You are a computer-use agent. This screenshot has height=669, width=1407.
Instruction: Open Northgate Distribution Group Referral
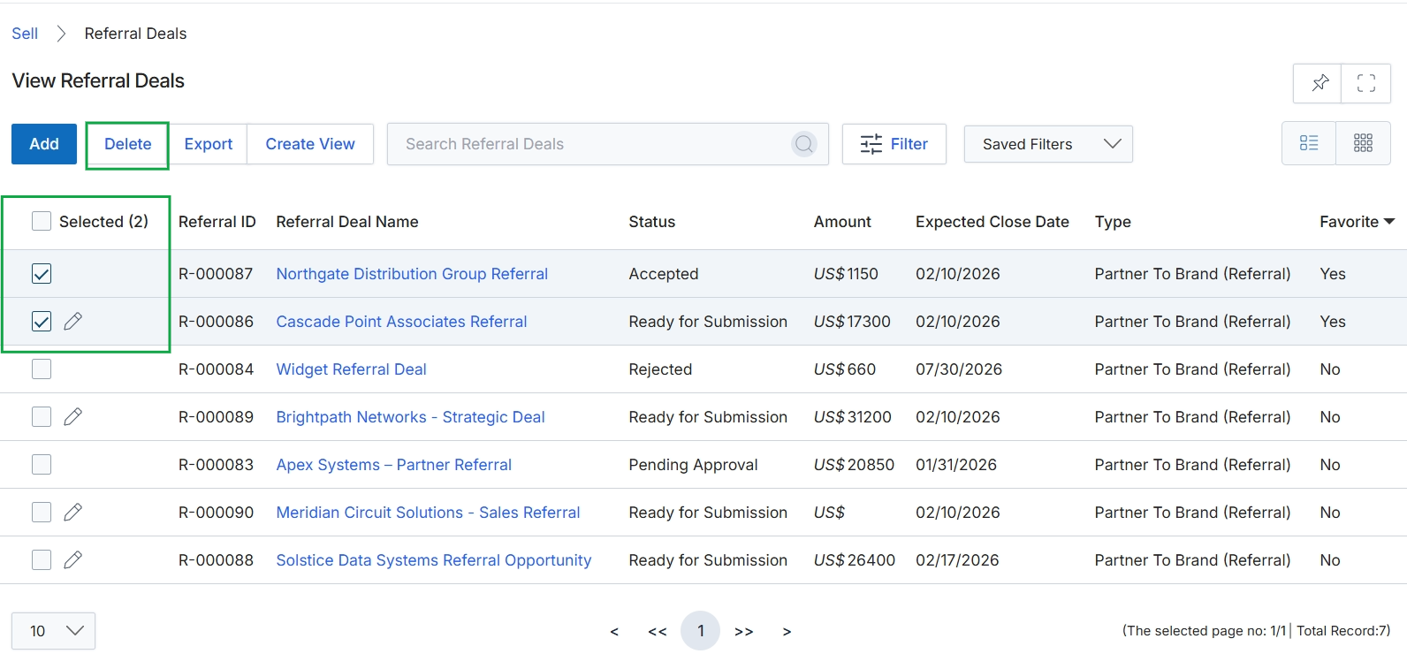coord(412,274)
